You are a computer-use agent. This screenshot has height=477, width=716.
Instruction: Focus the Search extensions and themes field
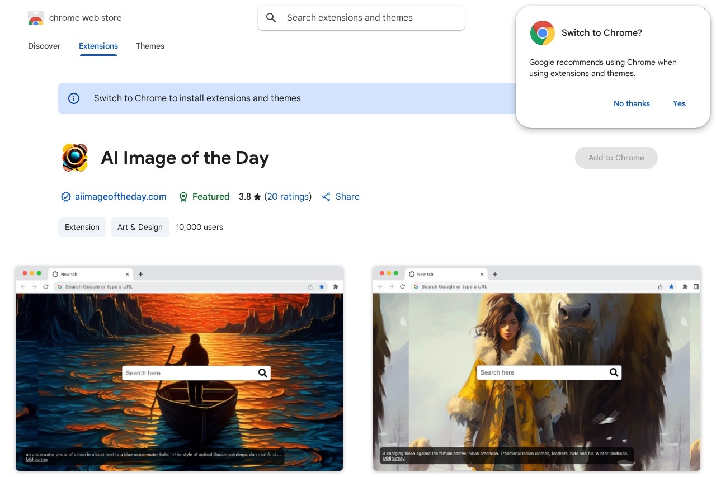point(369,18)
